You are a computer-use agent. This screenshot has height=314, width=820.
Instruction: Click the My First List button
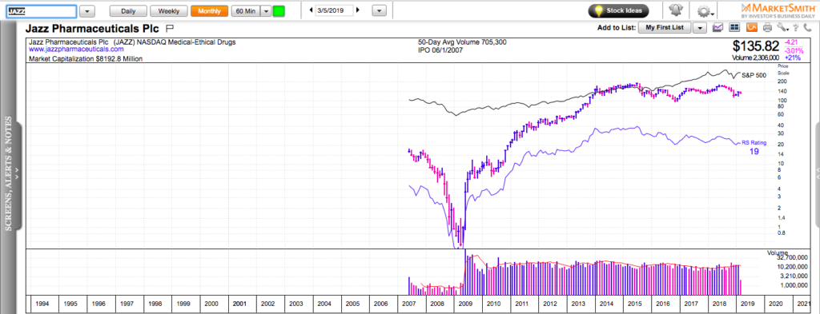coord(664,27)
